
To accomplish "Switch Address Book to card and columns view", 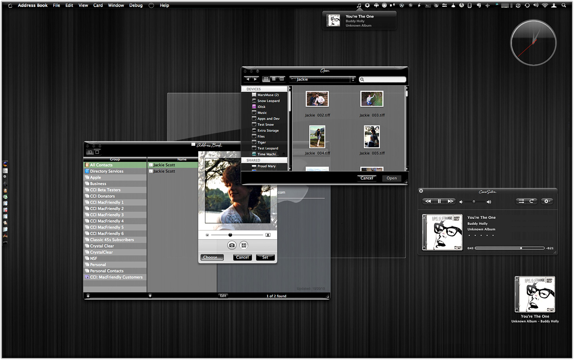I will 90,152.
